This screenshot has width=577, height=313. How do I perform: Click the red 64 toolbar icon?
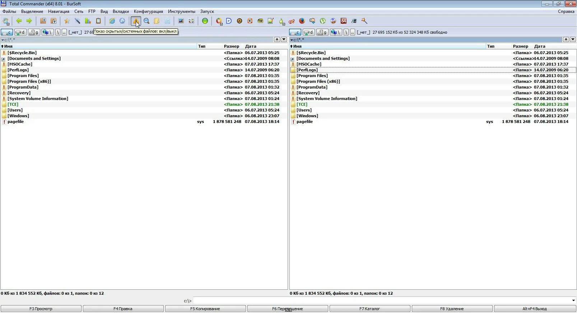(x=344, y=21)
